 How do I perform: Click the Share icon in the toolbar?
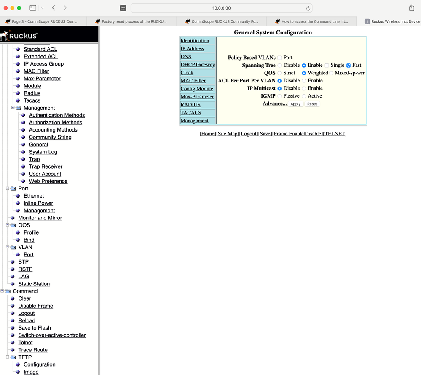pyautogui.click(x=411, y=8)
